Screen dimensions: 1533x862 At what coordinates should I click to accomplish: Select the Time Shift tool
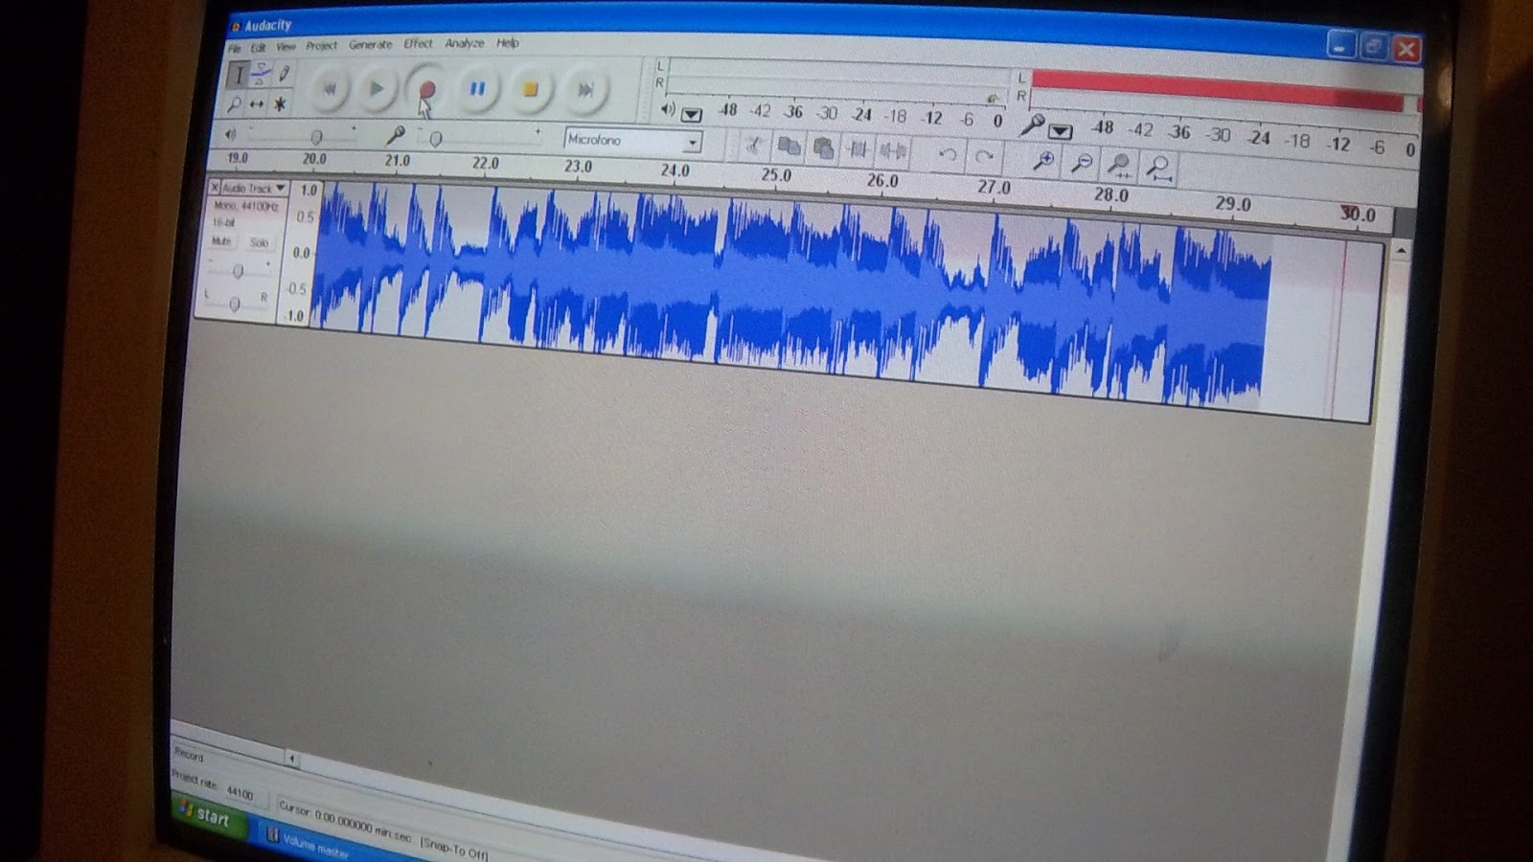click(257, 103)
